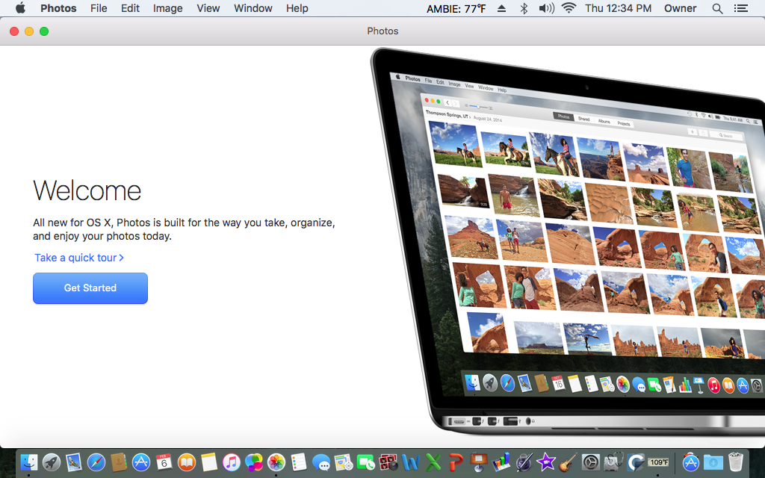Open Messages from the Dock
This screenshot has width=765, height=478.
[x=321, y=462]
